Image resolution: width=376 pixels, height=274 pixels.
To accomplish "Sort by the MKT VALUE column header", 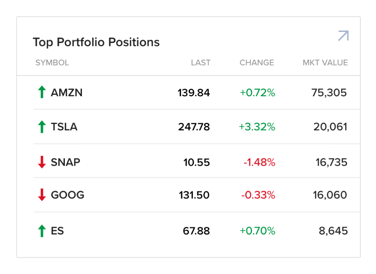I will click(325, 63).
